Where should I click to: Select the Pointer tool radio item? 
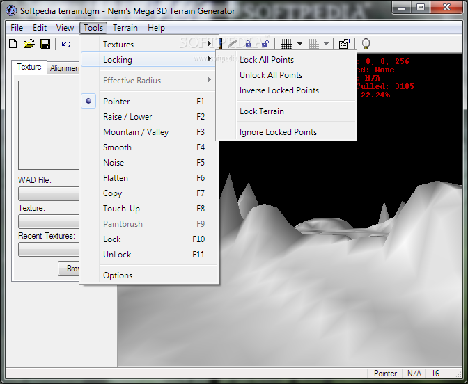tap(150, 102)
